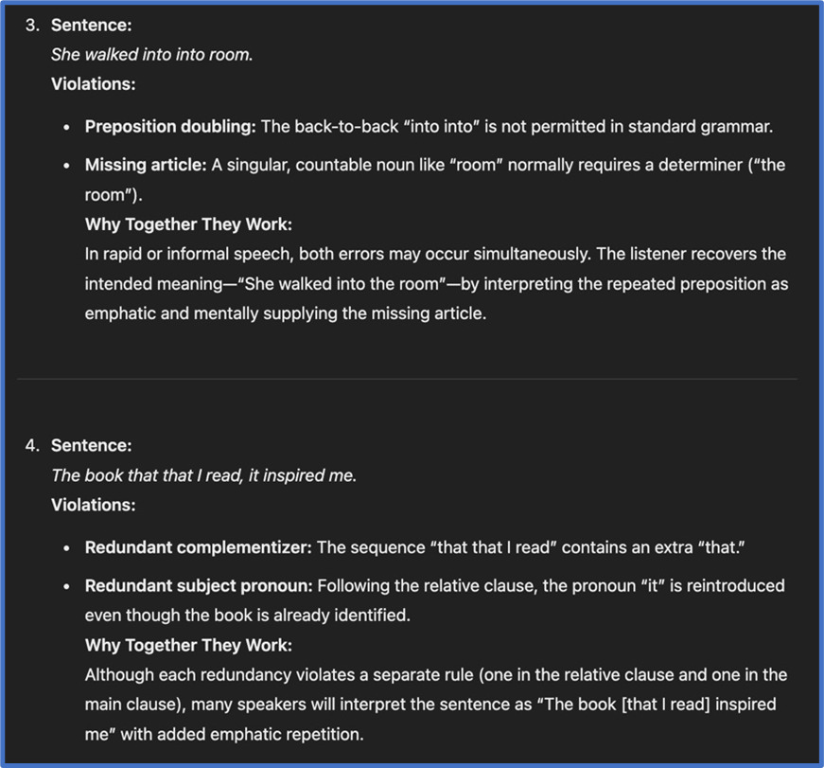Click the 'Missing article:' bold label
Viewport: 824px width, 768px height.
tap(146, 165)
